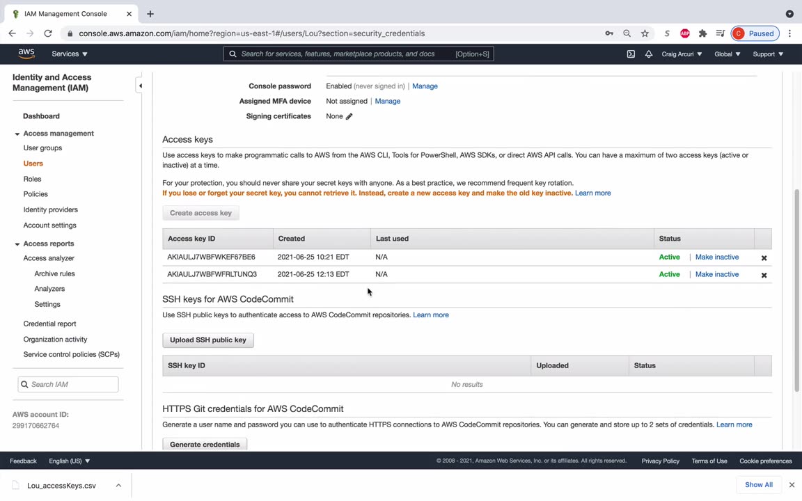Make access key AKIAULJ7WBFWFRLTUNQ3 inactive
The width and height of the screenshot is (802, 501).
click(x=716, y=274)
